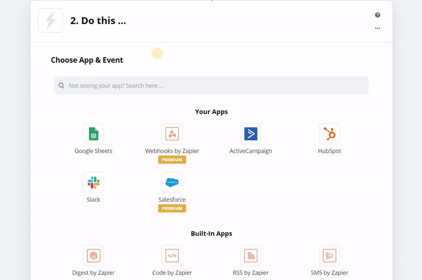Viewport: 422px width, 280px height.
Task: Choose the Slack app icon
Action: pos(93,182)
